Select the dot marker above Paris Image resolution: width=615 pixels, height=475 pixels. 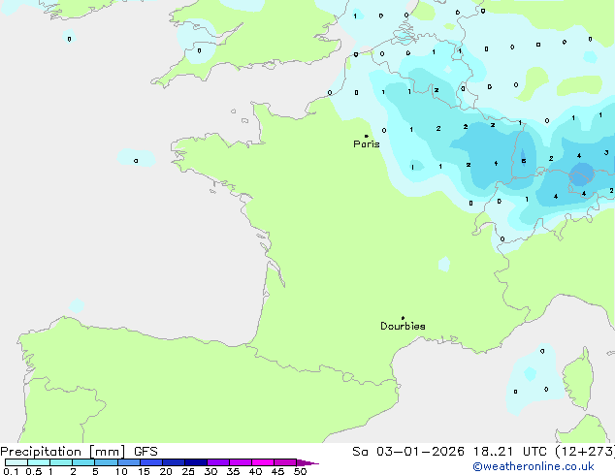pos(367,136)
